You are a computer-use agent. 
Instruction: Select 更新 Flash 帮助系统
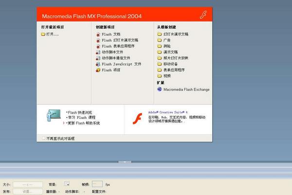pyautogui.click(x=84, y=123)
